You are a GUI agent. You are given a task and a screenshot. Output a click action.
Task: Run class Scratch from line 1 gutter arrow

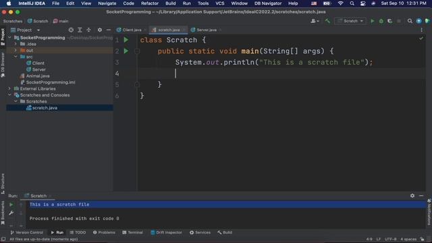tap(126, 40)
